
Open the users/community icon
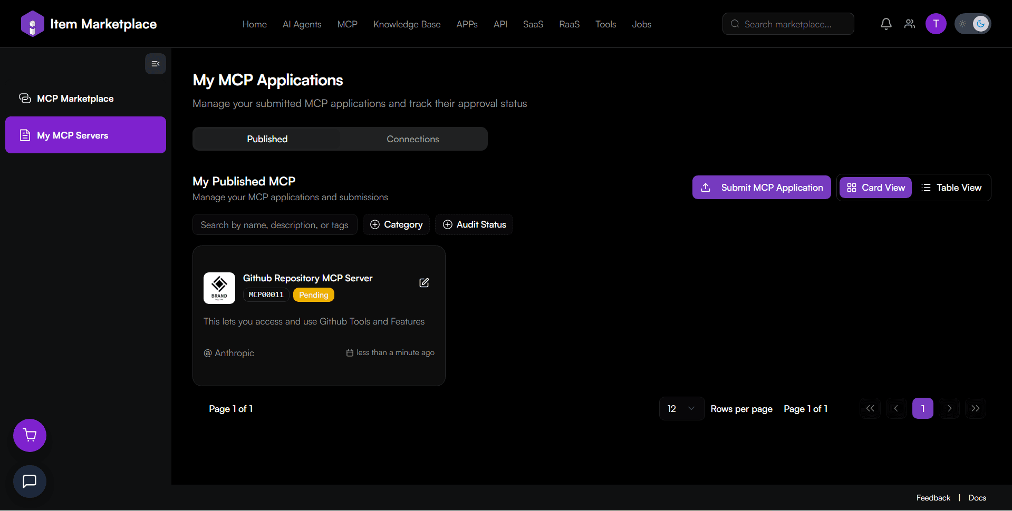pyautogui.click(x=910, y=24)
